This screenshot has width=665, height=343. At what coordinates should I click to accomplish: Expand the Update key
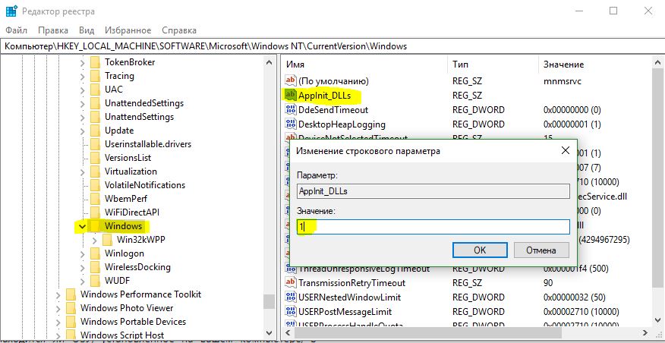82,131
